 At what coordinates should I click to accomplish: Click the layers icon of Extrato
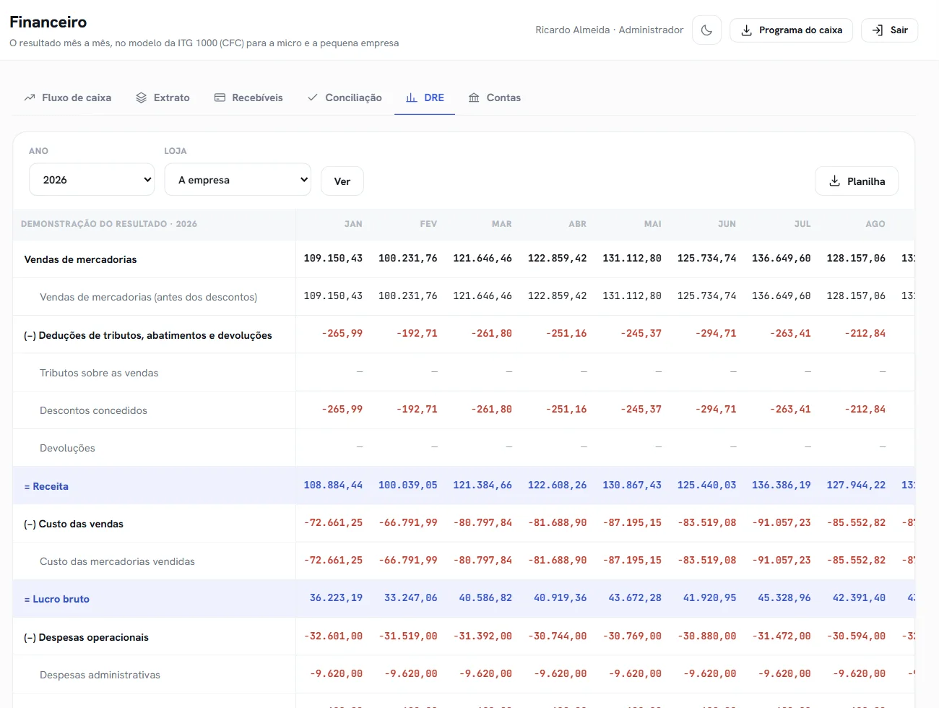pyautogui.click(x=142, y=98)
